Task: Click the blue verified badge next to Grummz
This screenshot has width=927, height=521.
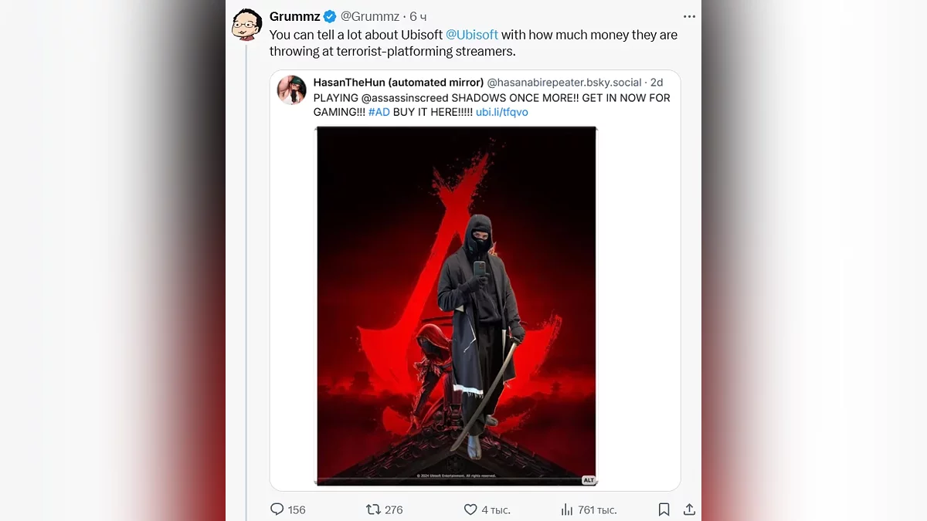Action: [330, 16]
